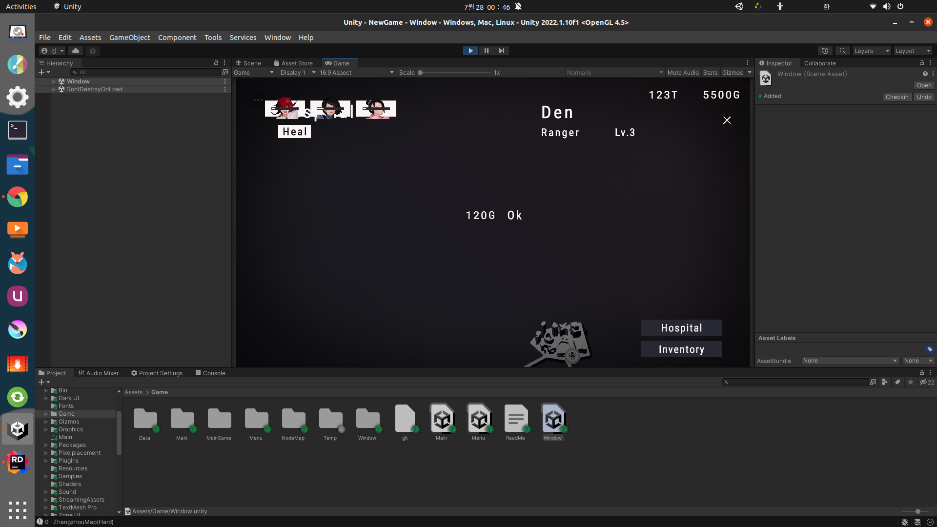Open the Services menu
The height and width of the screenshot is (527, 937).
click(x=243, y=38)
